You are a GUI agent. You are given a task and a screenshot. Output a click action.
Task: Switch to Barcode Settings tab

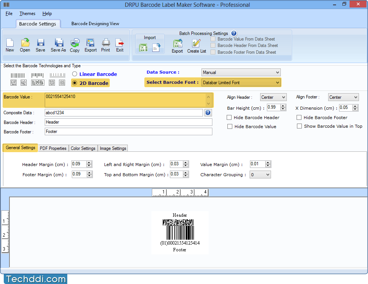point(38,24)
